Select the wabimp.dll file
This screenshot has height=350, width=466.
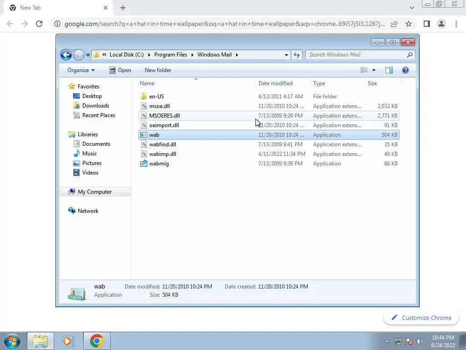(268, 154)
